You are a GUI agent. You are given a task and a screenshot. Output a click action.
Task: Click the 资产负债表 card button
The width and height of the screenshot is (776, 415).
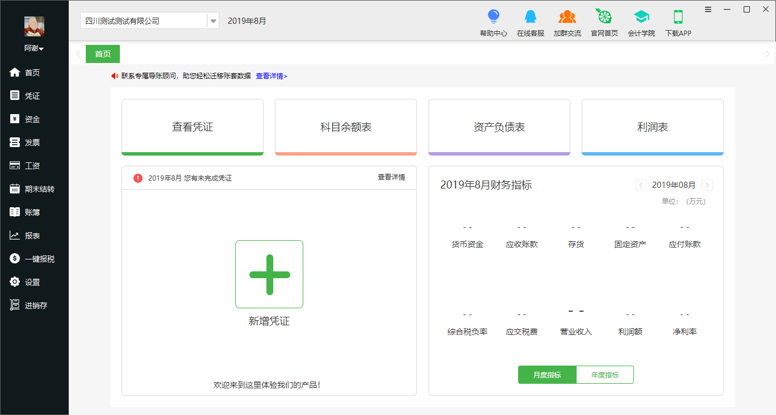pyautogui.click(x=499, y=127)
